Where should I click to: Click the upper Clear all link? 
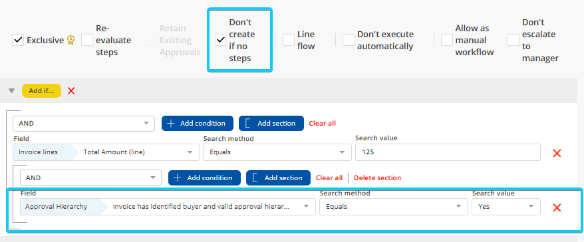coord(322,123)
